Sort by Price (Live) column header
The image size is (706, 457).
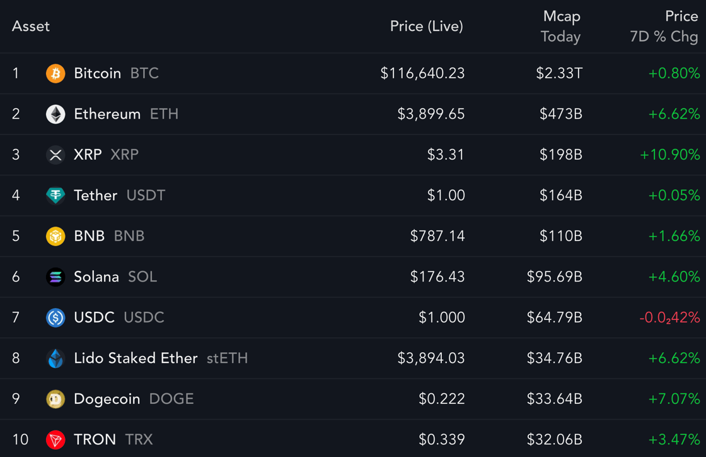click(x=426, y=26)
